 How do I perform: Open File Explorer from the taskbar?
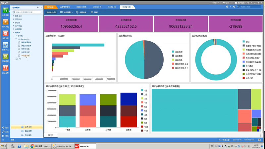[26, 146]
